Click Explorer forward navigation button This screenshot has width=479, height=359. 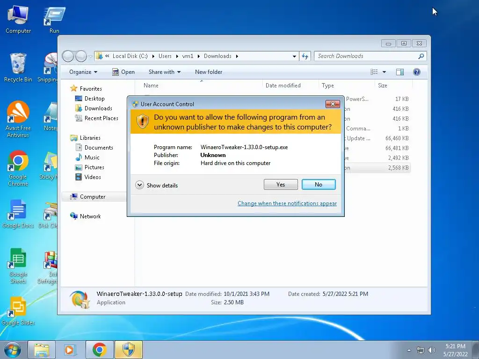[x=81, y=56]
